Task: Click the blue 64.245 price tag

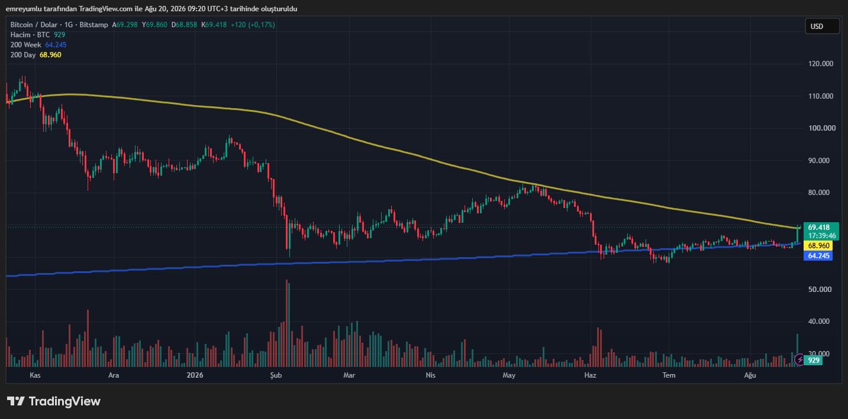Action: tap(819, 256)
